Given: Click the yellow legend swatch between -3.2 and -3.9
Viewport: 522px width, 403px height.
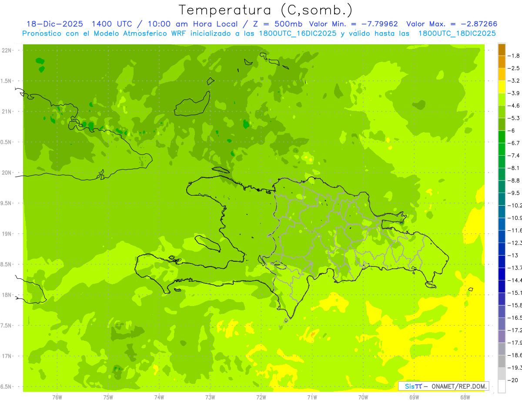Looking at the screenshot, I should tap(502, 87).
